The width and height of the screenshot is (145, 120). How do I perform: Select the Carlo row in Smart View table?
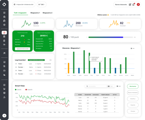[x=97, y=103]
